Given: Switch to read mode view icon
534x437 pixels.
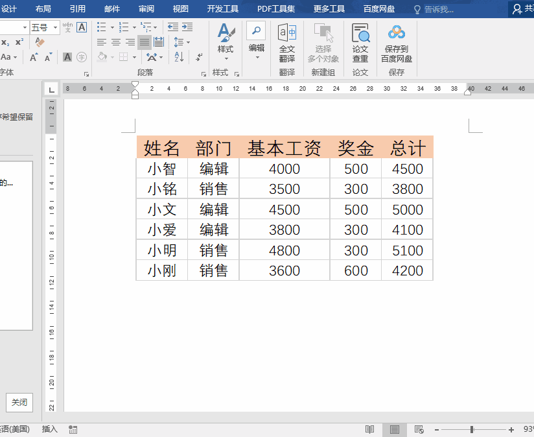Looking at the screenshot, I should point(369,429).
